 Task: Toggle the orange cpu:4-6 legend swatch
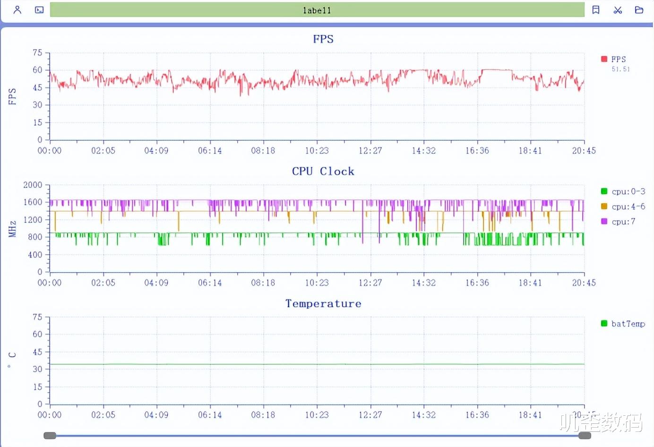[x=604, y=206]
